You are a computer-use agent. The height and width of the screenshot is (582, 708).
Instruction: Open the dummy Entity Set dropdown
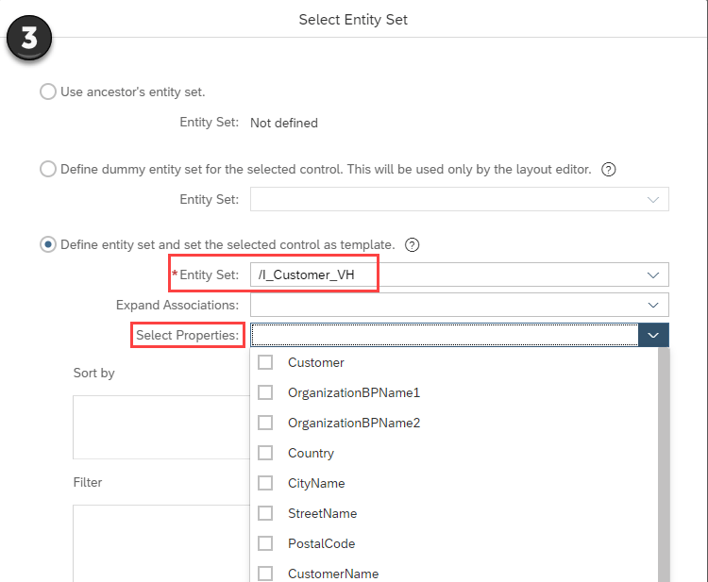(652, 199)
